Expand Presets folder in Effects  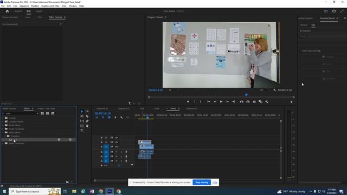pos(3,118)
